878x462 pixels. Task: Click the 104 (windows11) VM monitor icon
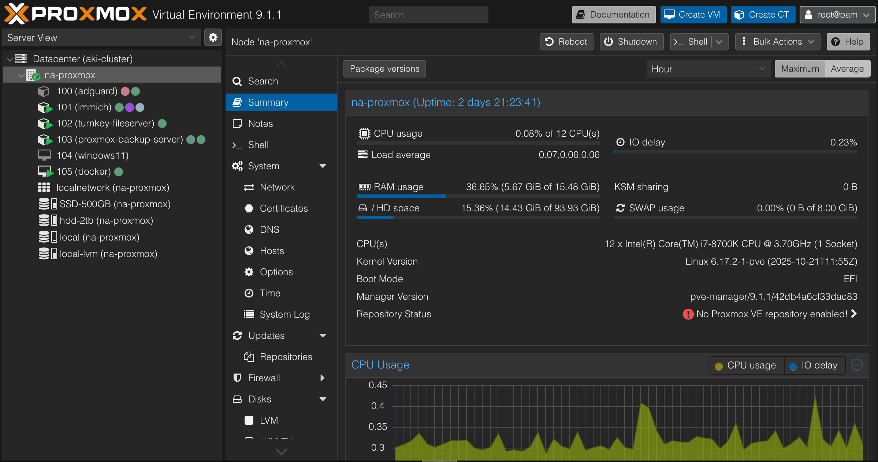point(44,155)
